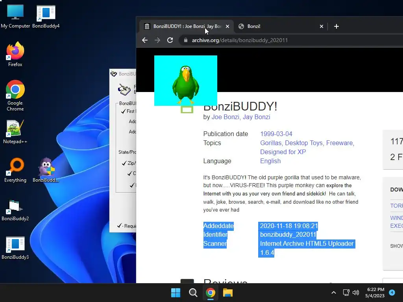Click the notepad pen icon in dialog
The height and width of the screenshot is (302, 403).
[124, 89]
